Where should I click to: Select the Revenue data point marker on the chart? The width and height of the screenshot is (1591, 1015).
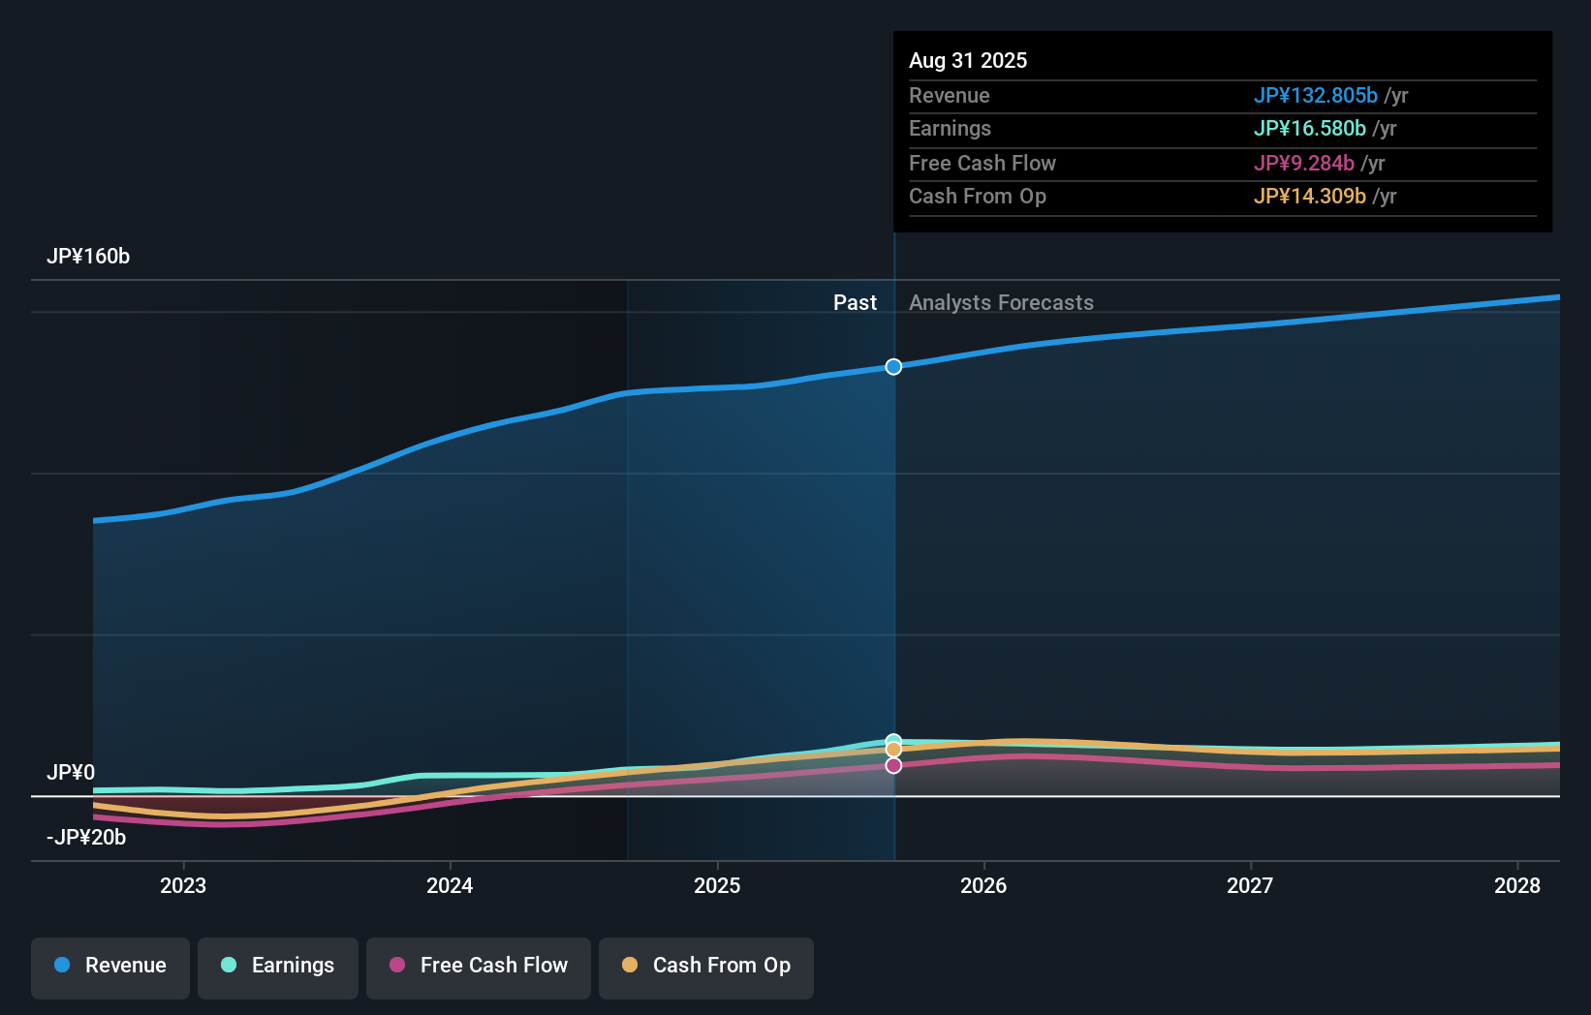[x=893, y=366]
